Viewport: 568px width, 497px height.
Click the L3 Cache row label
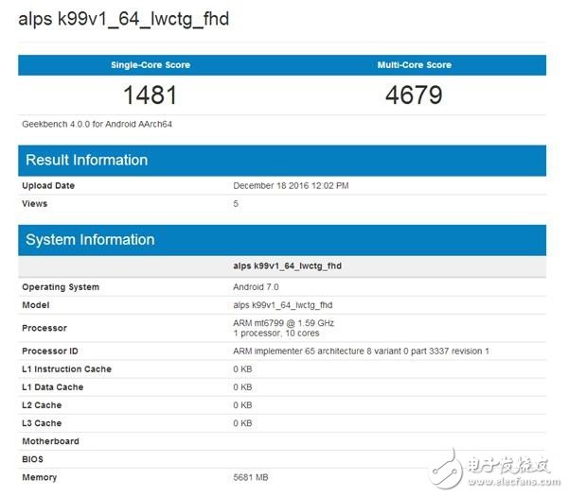pyautogui.click(x=42, y=423)
